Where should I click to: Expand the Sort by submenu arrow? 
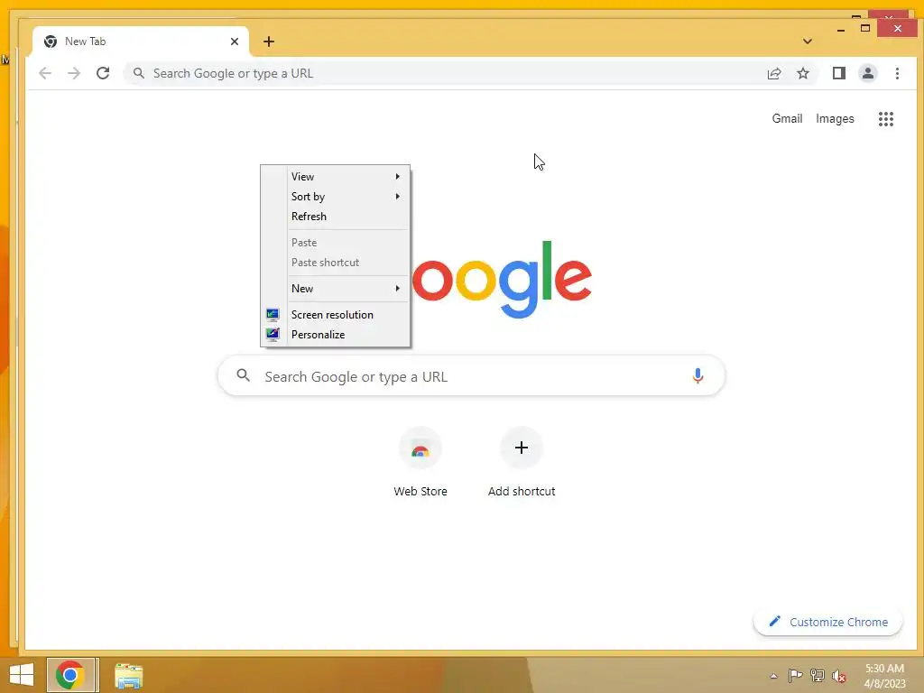click(398, 196)
